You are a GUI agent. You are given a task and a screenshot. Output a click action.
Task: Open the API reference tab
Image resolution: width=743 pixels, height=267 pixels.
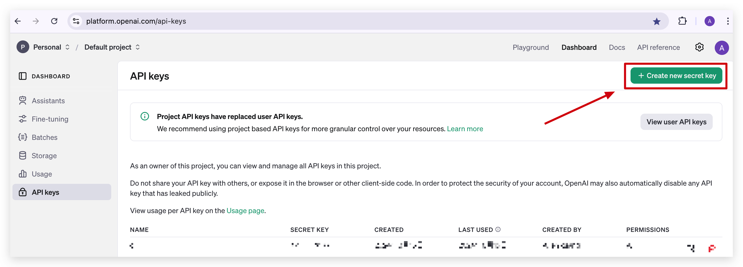coord(658,47)
